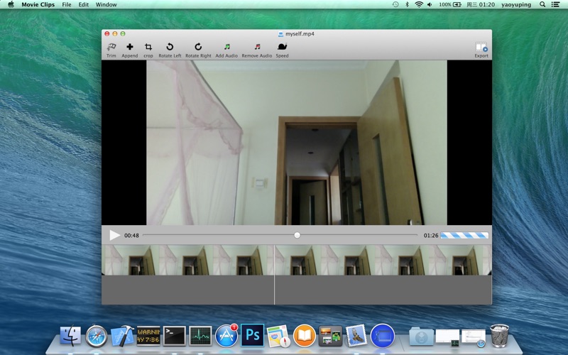568x355 pixels.
Task: Open the Speed adjustment tool
Action: coord(282,50)
